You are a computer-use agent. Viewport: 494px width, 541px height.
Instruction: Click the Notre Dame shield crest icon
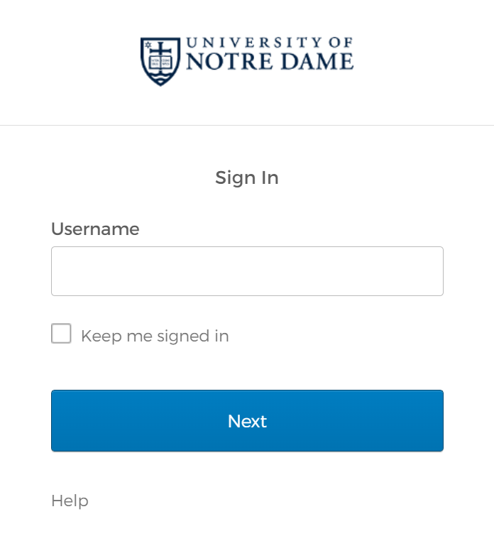pyautogui.click(x=160, y=61)
